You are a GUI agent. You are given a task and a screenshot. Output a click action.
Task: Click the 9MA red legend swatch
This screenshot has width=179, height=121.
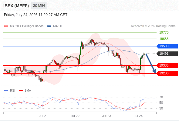(21, 91)
